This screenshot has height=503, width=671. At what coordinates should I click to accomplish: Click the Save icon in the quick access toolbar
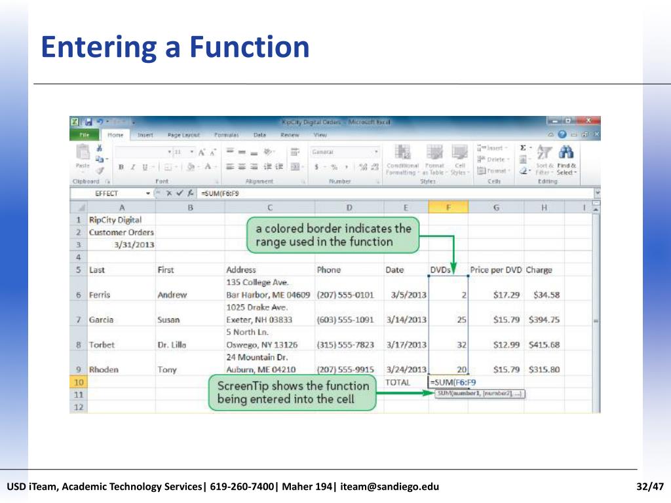point(88,122)
